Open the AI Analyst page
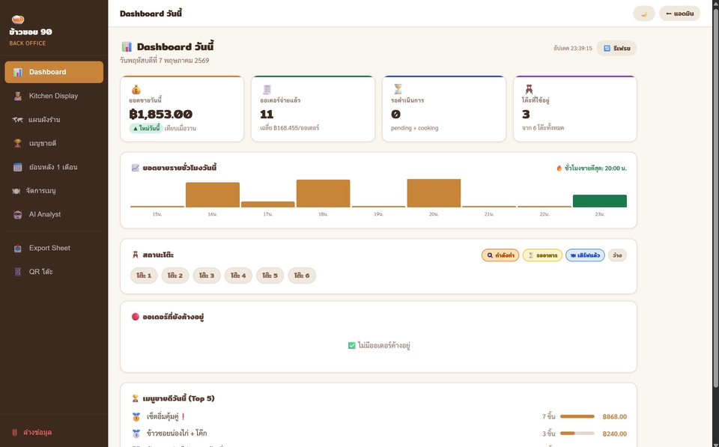The width and height of the screenshot is (719, 447). (x=54, y=215)
